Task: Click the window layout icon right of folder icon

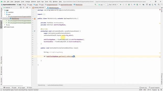Action: click(x=147, y=5)
